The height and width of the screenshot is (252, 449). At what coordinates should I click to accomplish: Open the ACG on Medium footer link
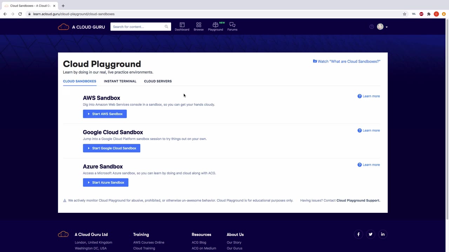pyautogui.click(x=204, y=248)
